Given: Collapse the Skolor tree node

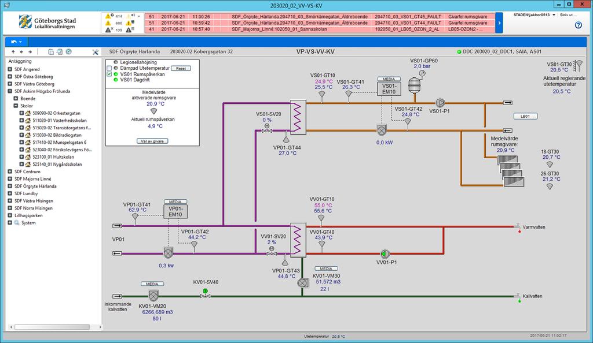Looking at the screenshot, I should pyautogui.click(x=16, y=106).
